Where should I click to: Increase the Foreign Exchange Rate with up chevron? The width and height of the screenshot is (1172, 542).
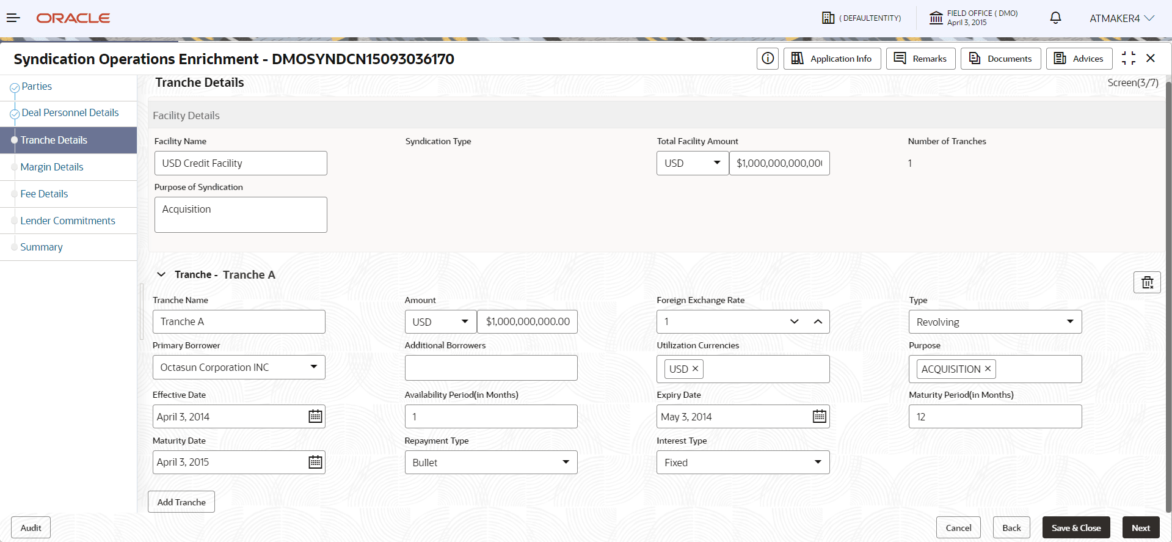click(x=818, y=321)
